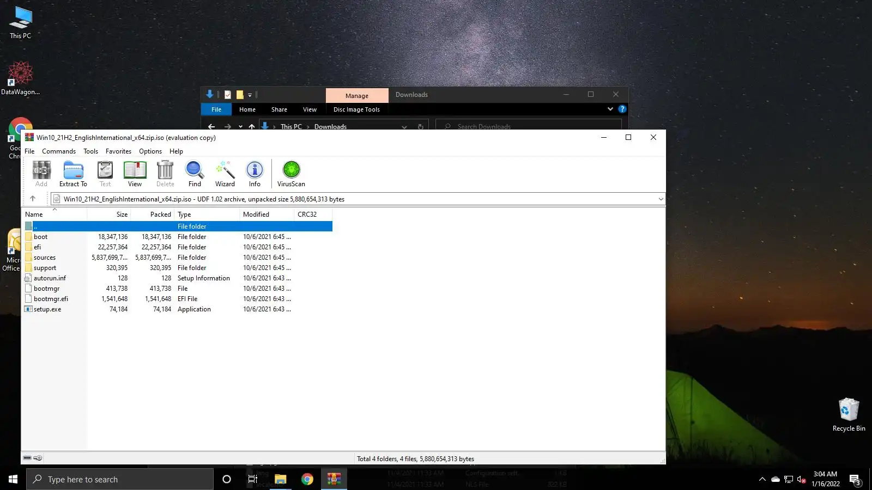Open the WinRAR File menu
Viewport: 872px width, 490px height.
click(29, 151)
